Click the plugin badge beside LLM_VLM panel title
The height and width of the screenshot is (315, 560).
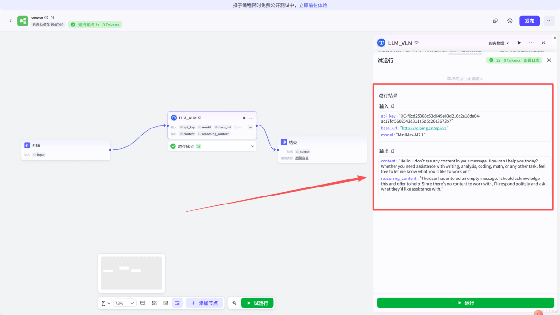pyautogui.click(x=416, y=43)
